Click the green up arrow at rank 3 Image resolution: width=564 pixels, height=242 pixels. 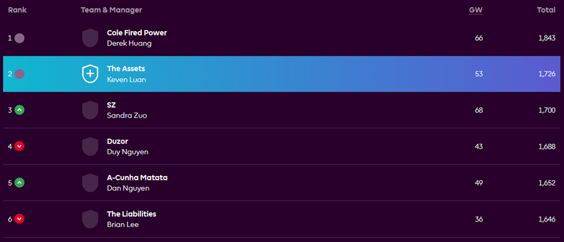19,110
